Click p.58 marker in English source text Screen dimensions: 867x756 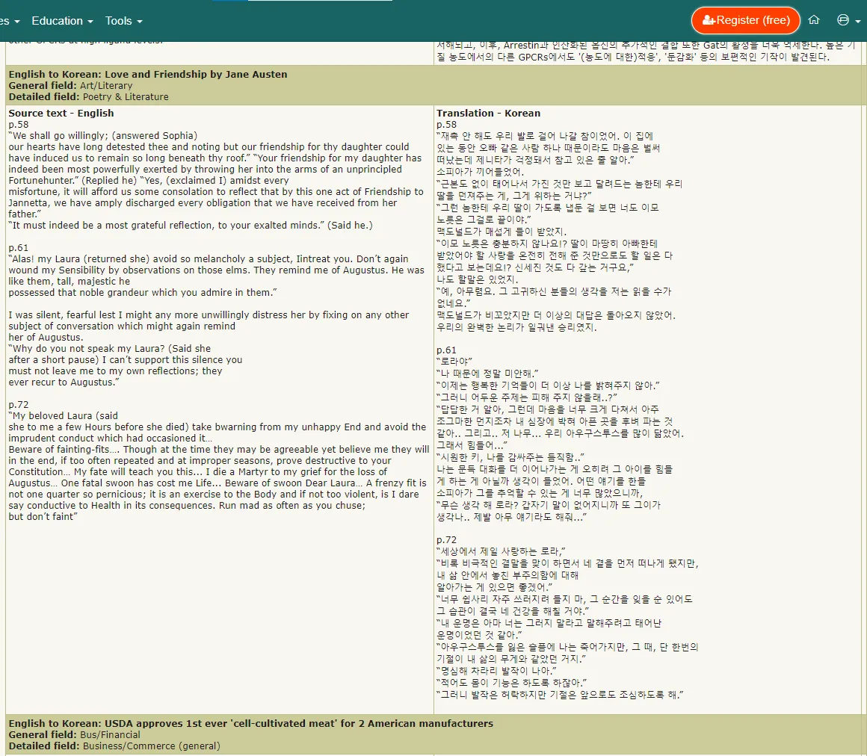(x=19, y=124)
